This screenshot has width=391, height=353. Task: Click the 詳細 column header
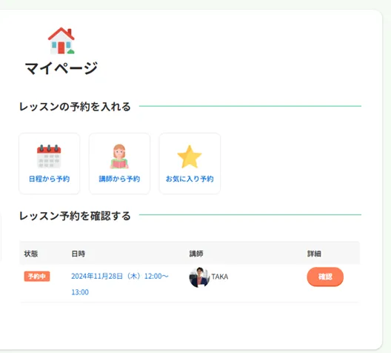click(x=314, y=254)
